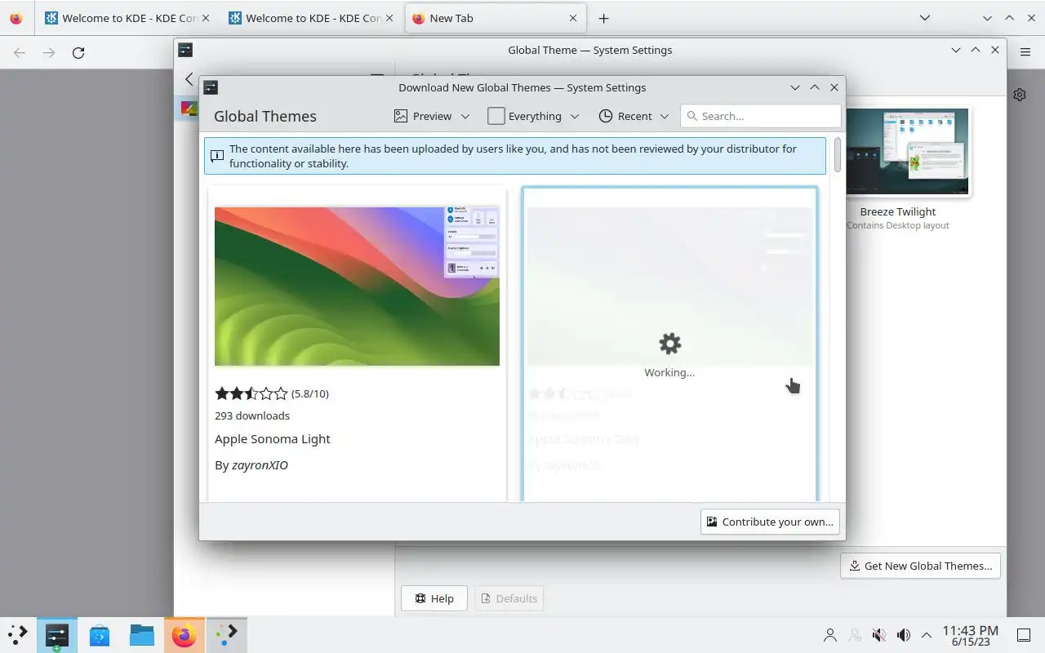
Task: Click the settings gear icon in Firefox page
Action: click(x=1020, y=95)
